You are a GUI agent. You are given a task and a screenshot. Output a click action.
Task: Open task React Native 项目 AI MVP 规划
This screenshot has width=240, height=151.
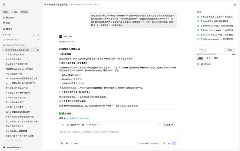[x=19, y=69]
